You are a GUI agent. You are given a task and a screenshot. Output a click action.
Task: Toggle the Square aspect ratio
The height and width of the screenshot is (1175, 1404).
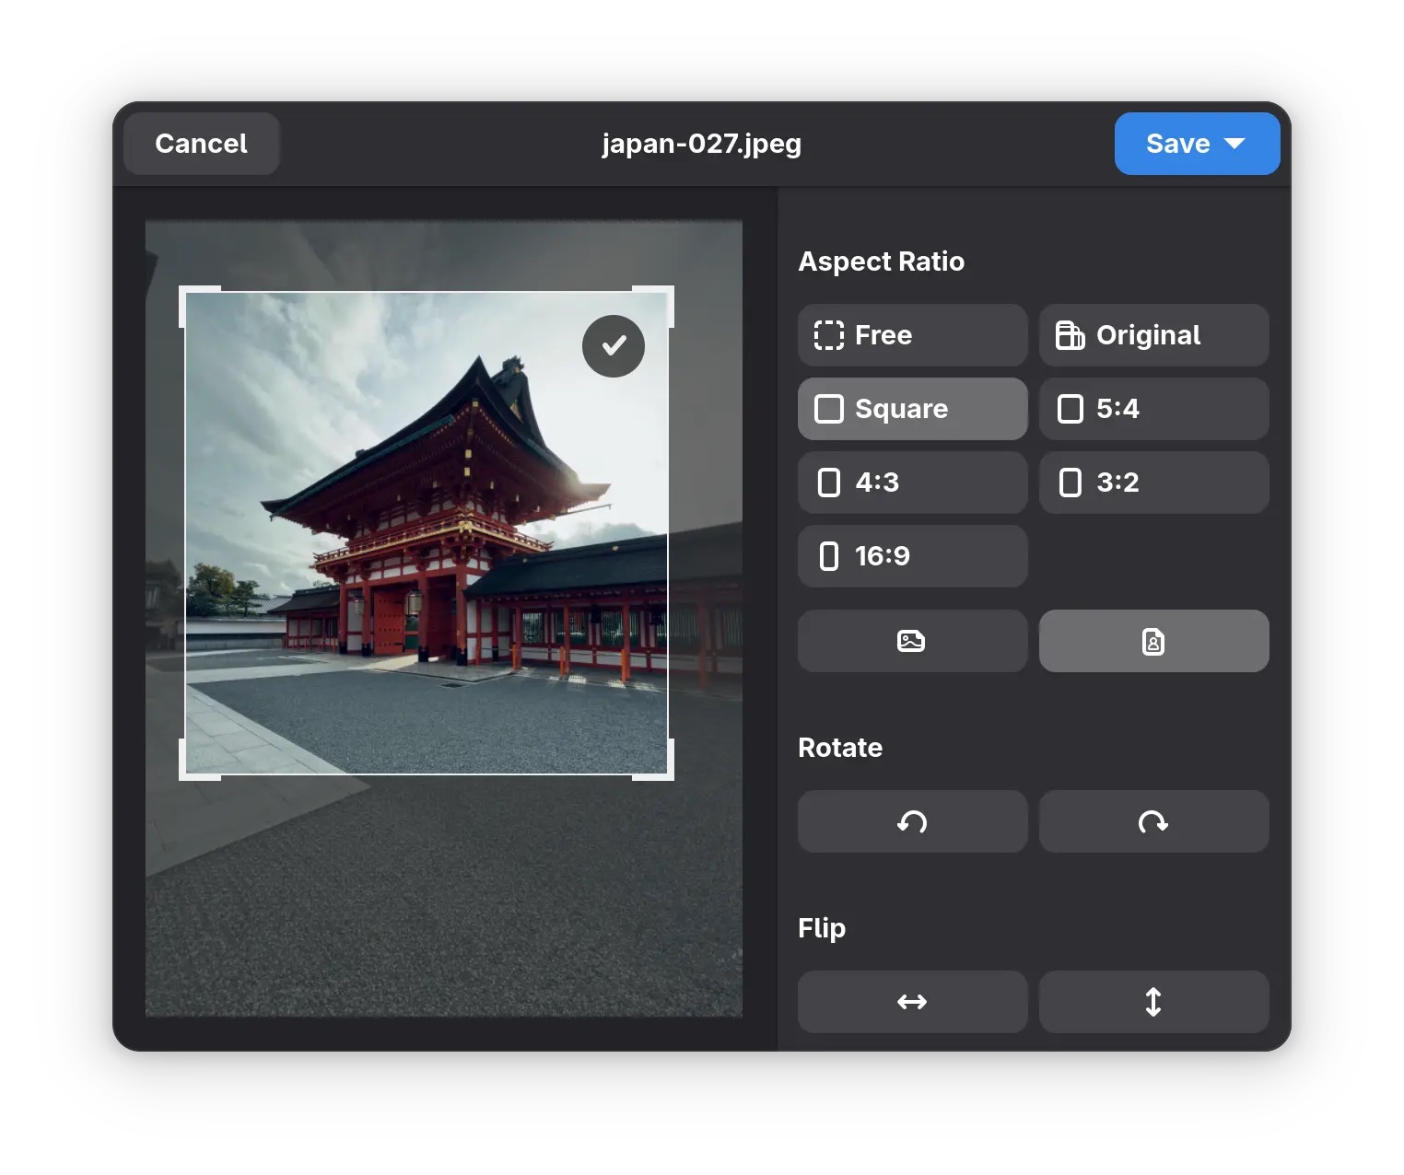tap(912, 409)
